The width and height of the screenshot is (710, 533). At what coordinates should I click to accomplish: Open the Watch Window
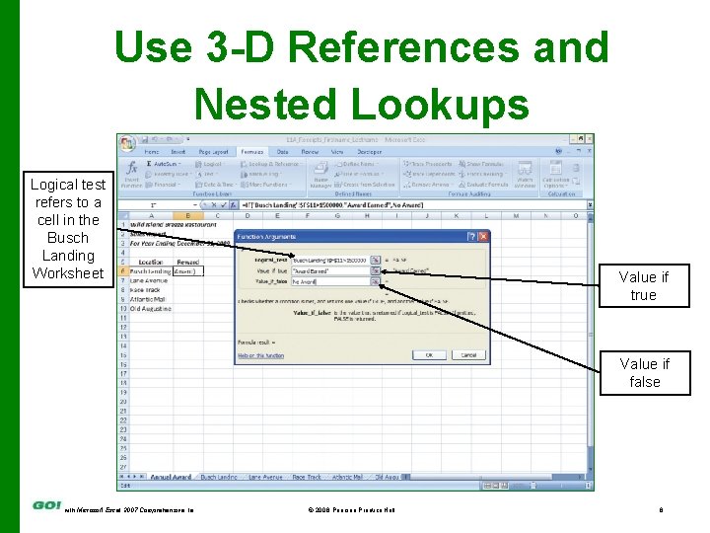pyautogui.click(x=526, y=175)
